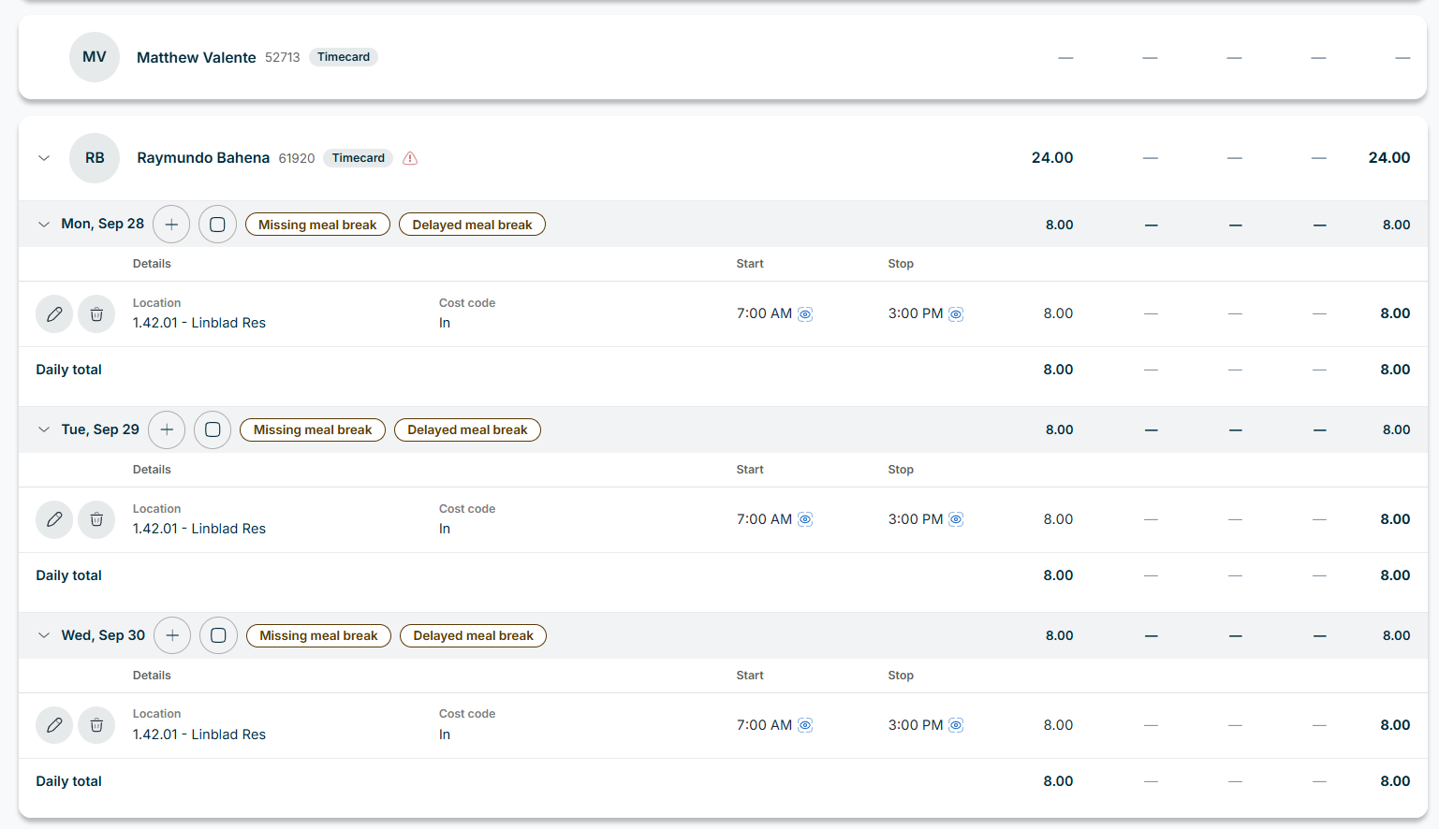
Task: Delete the Tue, Sep 29 time entry
Action: pos(96,519)
